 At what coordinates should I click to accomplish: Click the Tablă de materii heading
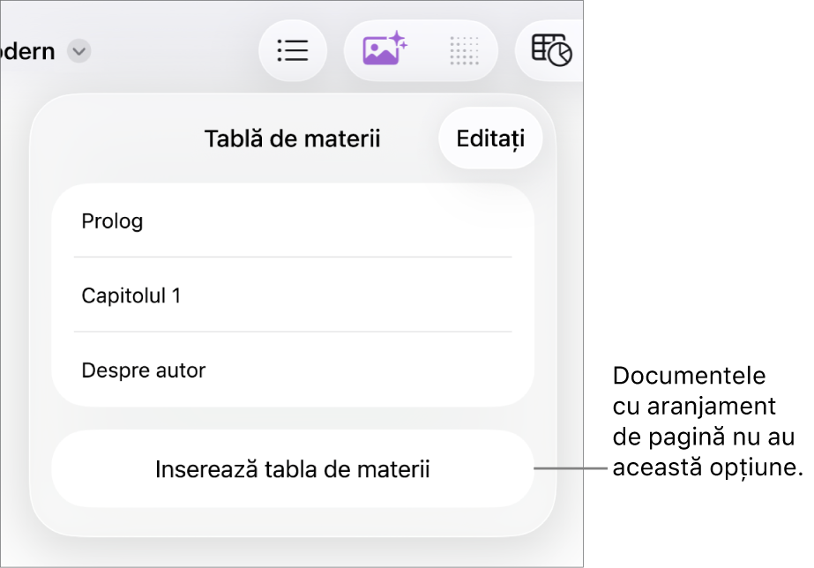pos(292,138)
